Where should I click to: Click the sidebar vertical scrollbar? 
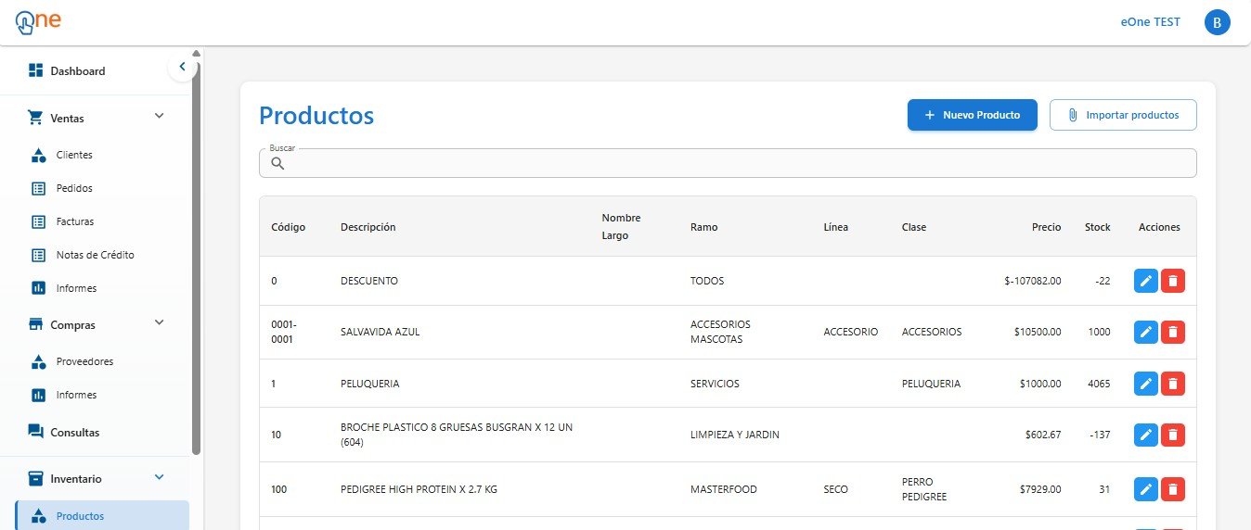[x=196, y=259]
